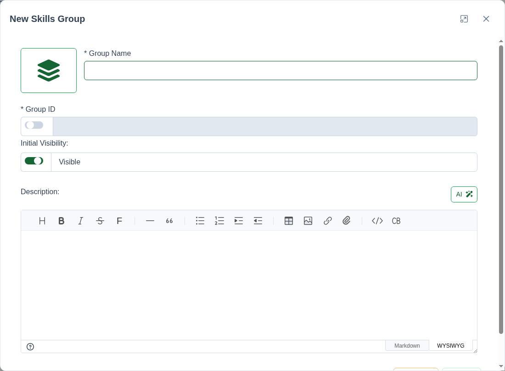This screenshot has height=371, width=505.
Task: Click the '* Group Name' label
Action: [x=107, y=53]
